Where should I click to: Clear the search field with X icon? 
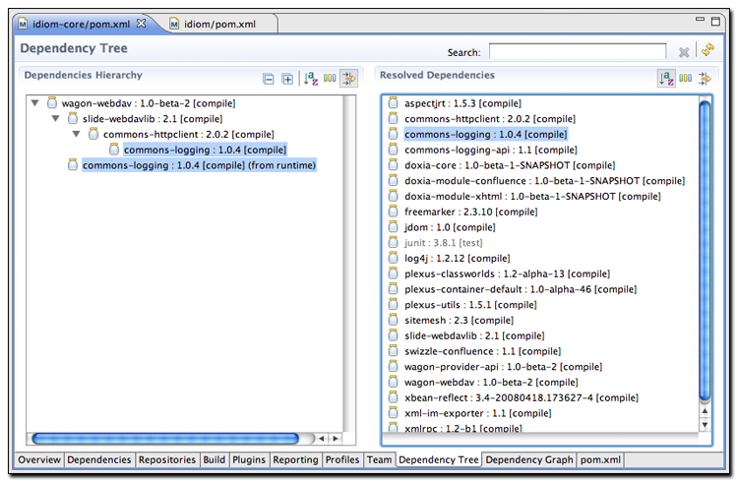pyautogui.click(x=684, y=52)
